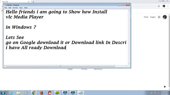Open the View menu in Notepad
The image size is (170, 95).
pos(21,8)
